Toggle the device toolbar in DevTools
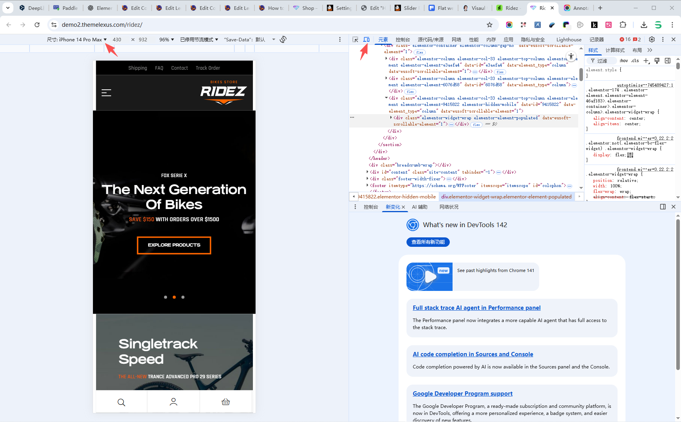Image resolution: width=681 pixels, height=422 pixels. pyautogui.click(x=366, y=39)
